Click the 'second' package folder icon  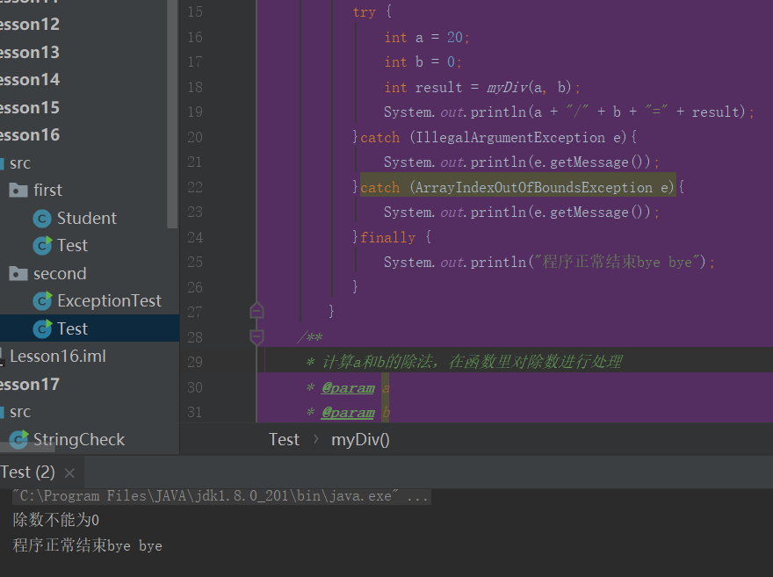tap(18, 274)
